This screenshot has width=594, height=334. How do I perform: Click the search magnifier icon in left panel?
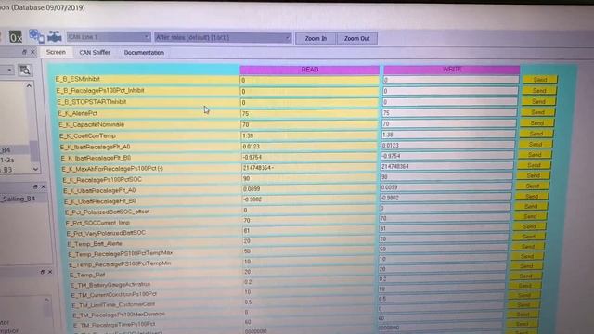tap(25, 71)
